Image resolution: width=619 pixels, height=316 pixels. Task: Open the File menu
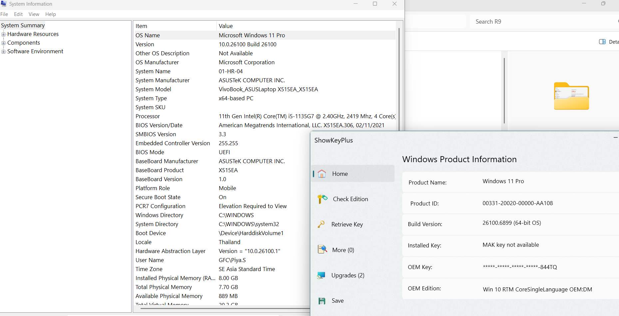[4, 14]
